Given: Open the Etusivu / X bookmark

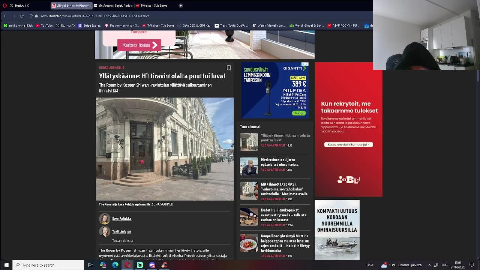Looking at the screenshot, I should [65, 25].
